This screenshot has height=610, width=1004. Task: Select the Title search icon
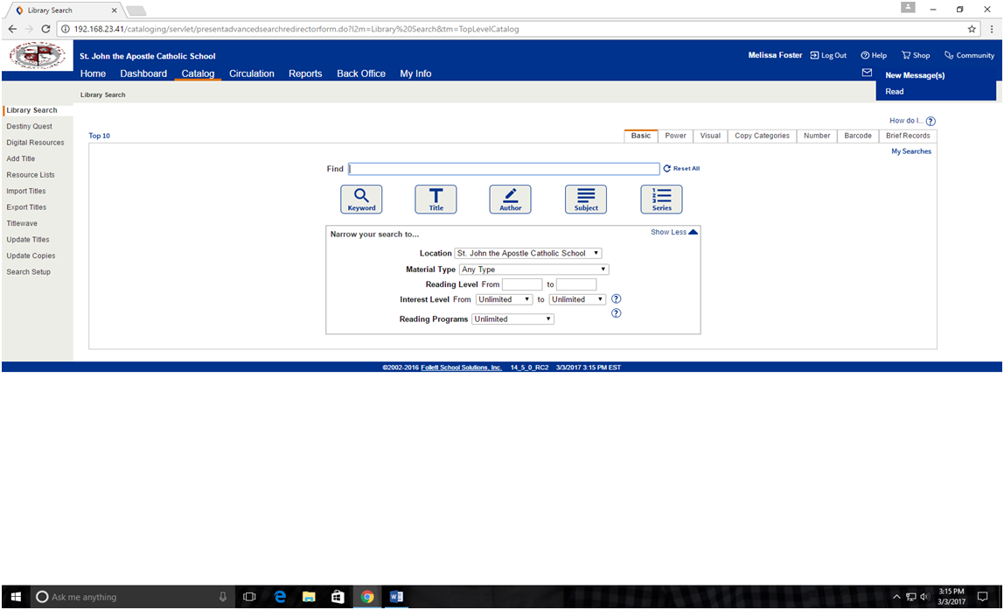pyautogui.click(x=436, y=199)
